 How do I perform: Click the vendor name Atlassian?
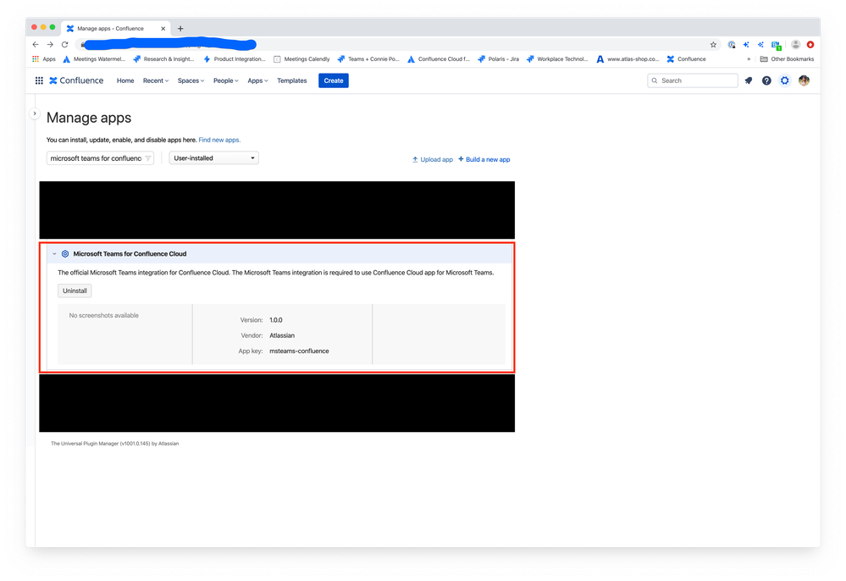pyautogui.click(x=282, y=335)
